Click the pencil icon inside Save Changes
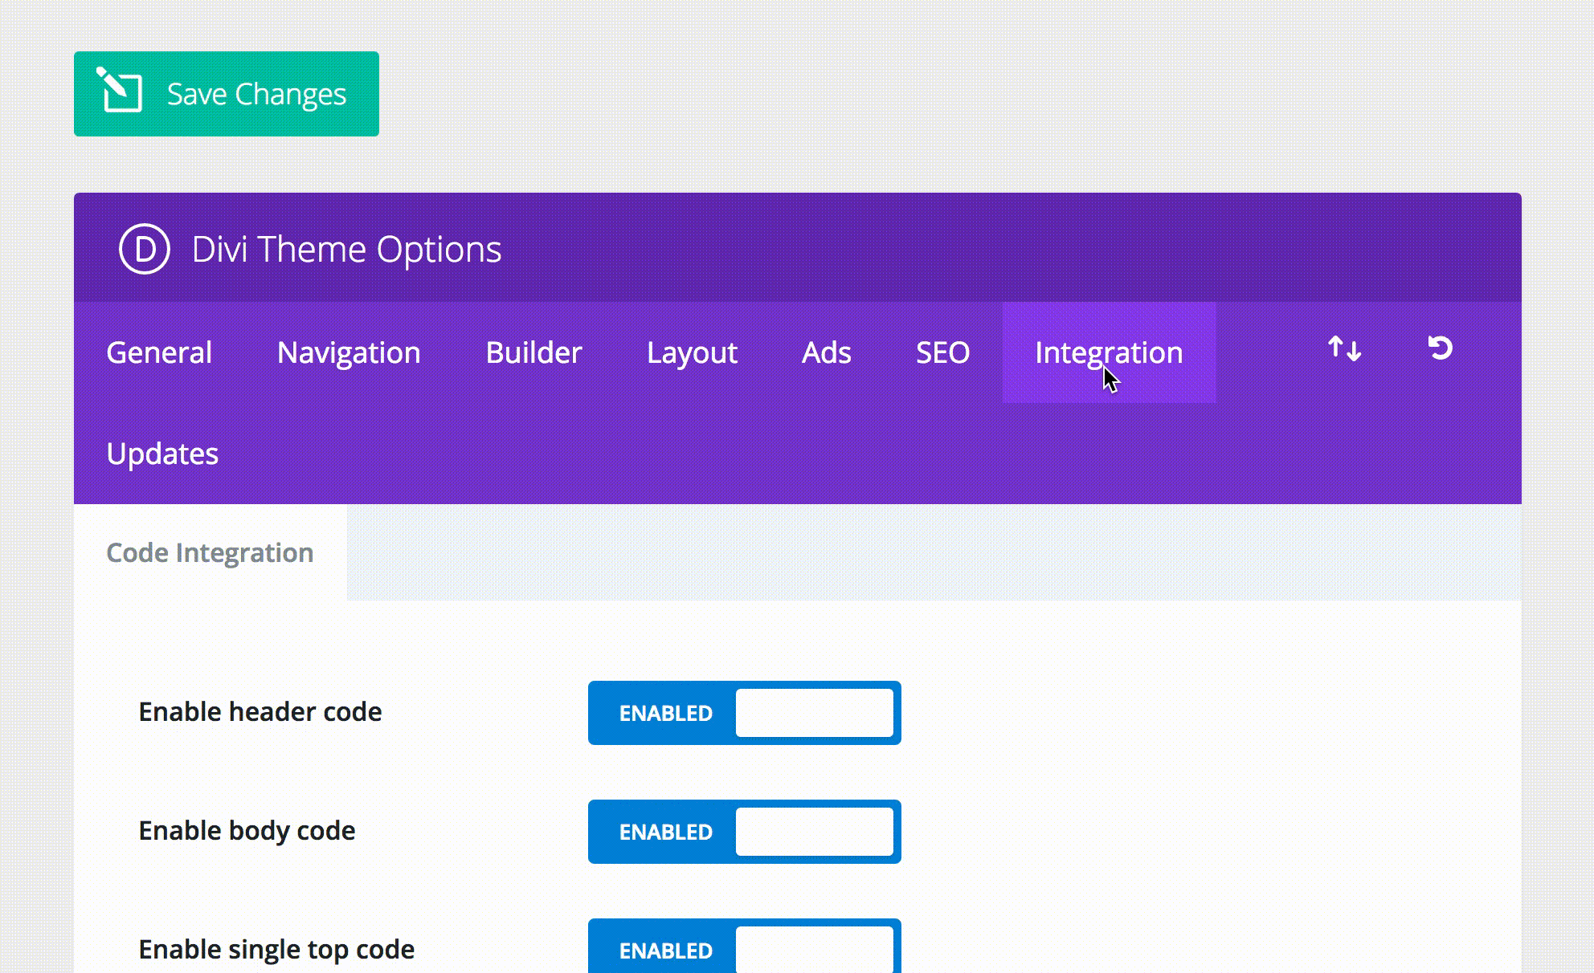Image resolution: width=1594 pixels, height=973 pixels. click(120, 90)
